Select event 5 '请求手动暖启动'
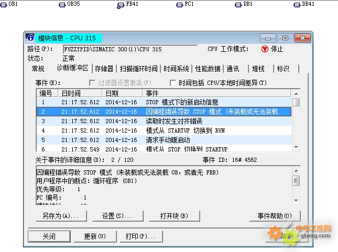Viewport: 338px width, 252px height. [x=164, y=140]
